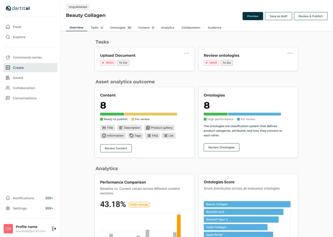This screenshot has height=237, width=333.
Task: Open Command center pie chart icon
Action: tap(8, 58)
